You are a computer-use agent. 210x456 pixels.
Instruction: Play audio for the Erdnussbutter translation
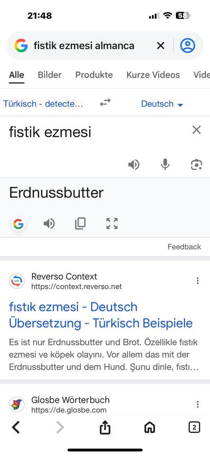click(49, 224)
